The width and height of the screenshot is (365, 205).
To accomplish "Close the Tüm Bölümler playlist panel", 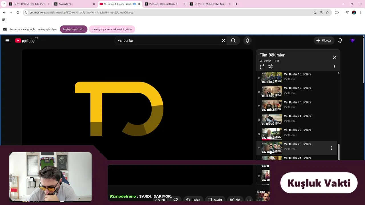I will tap(334, 57).
